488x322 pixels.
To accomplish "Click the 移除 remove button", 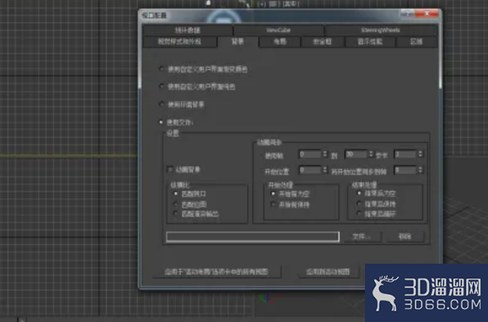I will pyautogui.click(x=404, y=237).
